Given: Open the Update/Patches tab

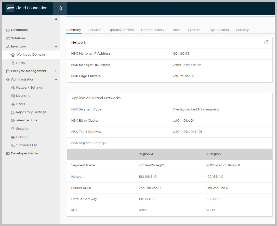Looking at the screenshot, I should (x=121, y=30).
